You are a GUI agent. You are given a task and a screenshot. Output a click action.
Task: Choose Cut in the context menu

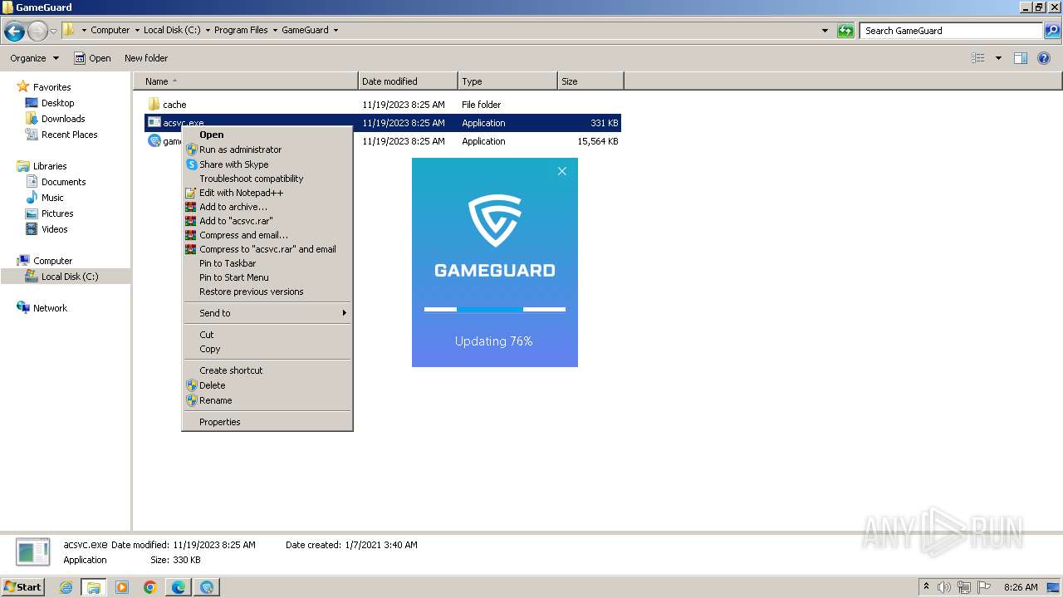pos(267,335)
